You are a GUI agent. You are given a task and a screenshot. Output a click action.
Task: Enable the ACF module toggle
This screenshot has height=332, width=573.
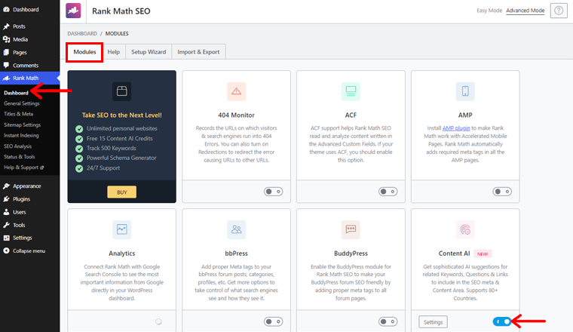388,192
